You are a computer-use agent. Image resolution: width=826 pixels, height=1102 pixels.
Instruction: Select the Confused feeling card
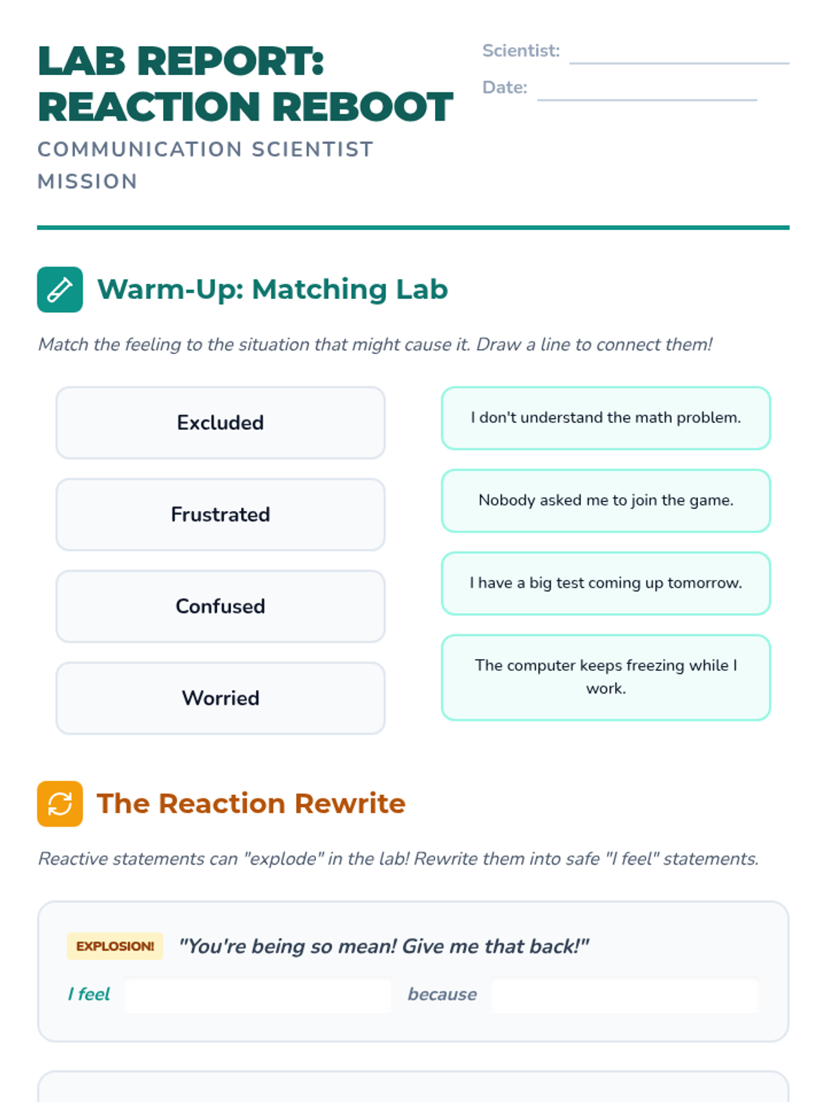point(220,606)
